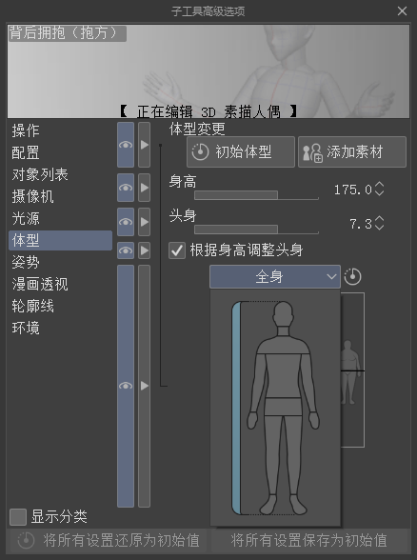Select the full-height blue bar in body diagram
The image size is (417, 560).
tap(236, 408)
